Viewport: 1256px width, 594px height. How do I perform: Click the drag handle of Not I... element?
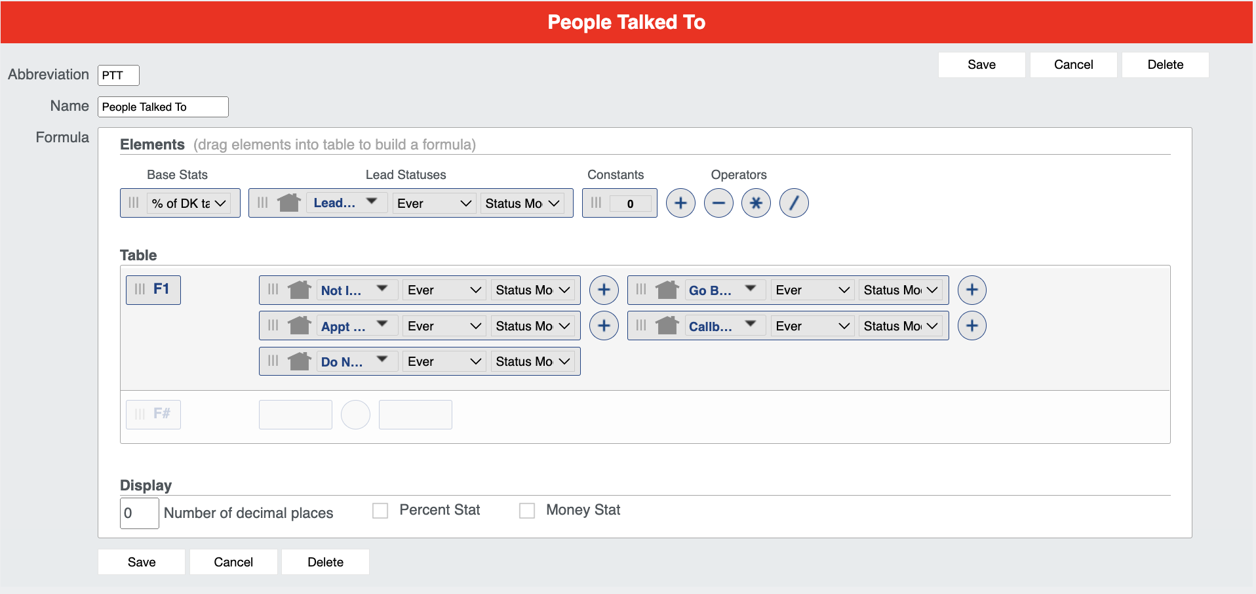pyautogui.click(x=273, y=289)
